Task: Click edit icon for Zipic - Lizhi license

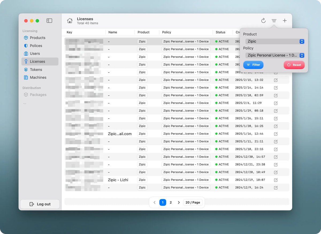Action: tap(276, 180)
